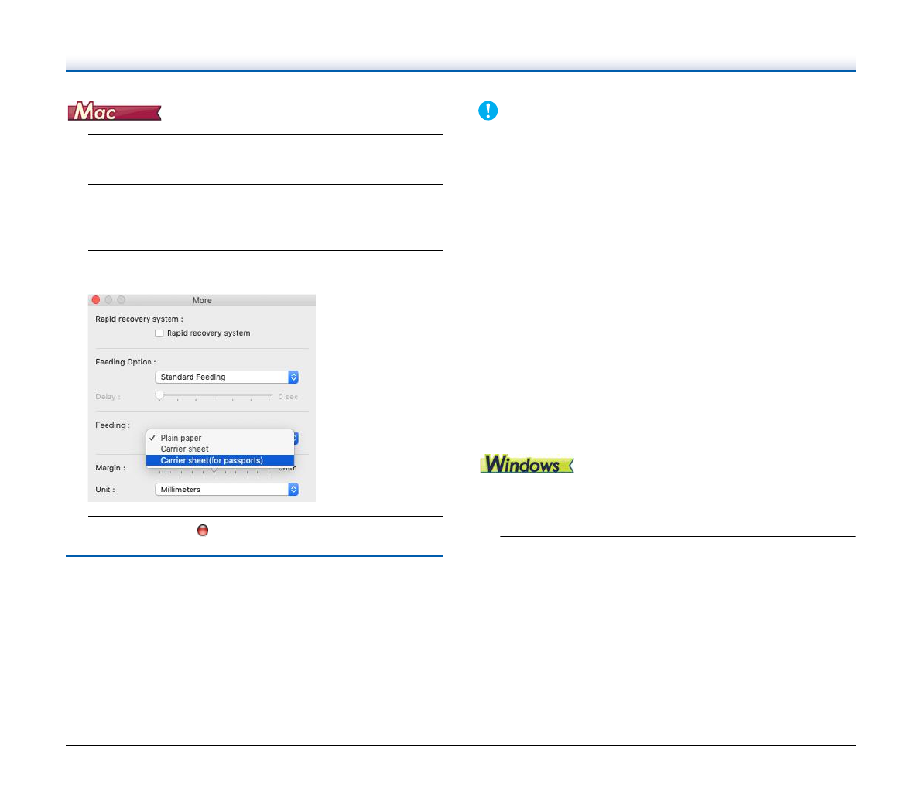Click the grey minimize button in More dialog
The image size is (921, 789).
coord(108,300)
